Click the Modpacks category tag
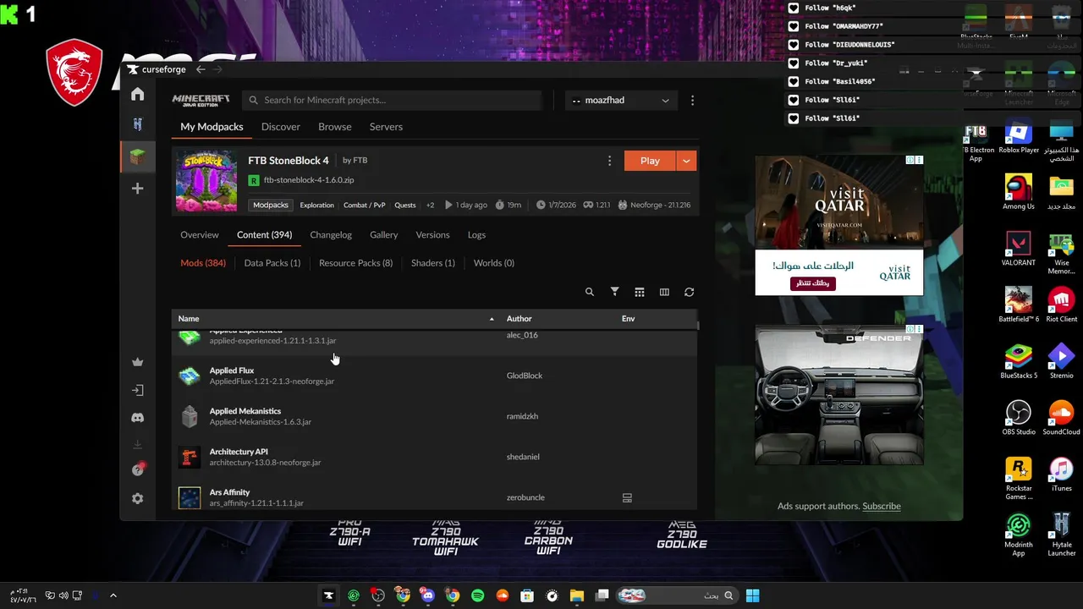 click(271, 205)
